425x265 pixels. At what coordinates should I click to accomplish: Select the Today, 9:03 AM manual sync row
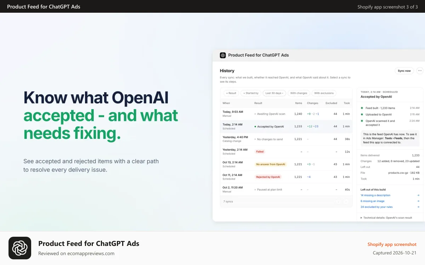286,113
